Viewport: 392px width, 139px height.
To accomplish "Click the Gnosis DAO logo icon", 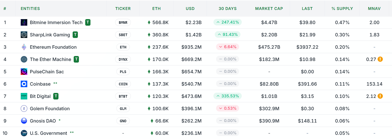I will pos(24,121).
